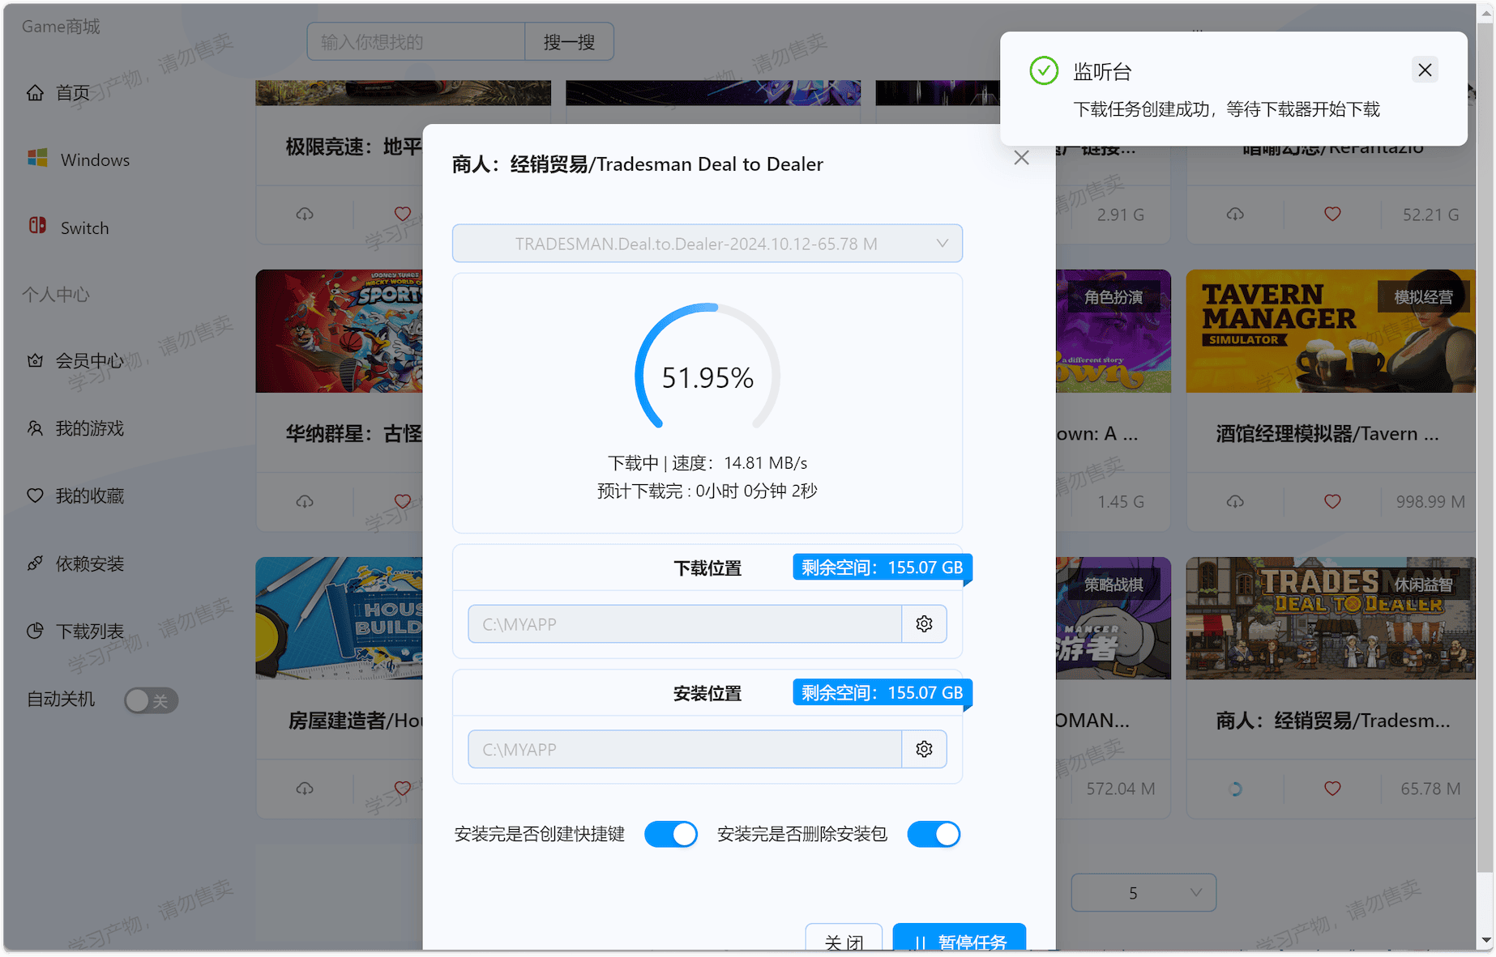The height and width of the screenshot is (957, 1496).
Task: Click download icon on 房屋建造者 card
Action: click(305, 788)
